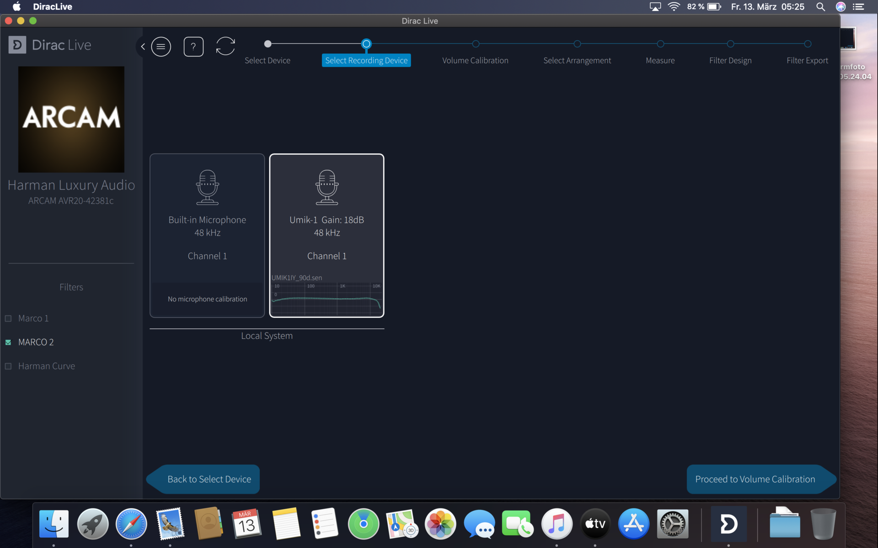Click the active Select Recording Device marker
This screenshot has height=548, width=878.
[x=366, y=44]
